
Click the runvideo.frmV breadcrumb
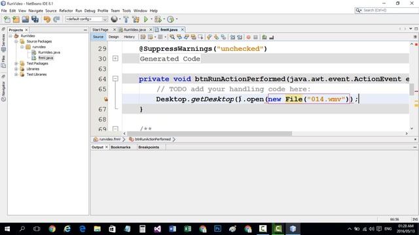coord(110,139)
